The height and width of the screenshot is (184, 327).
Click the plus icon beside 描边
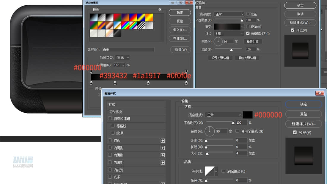(163, 141)
